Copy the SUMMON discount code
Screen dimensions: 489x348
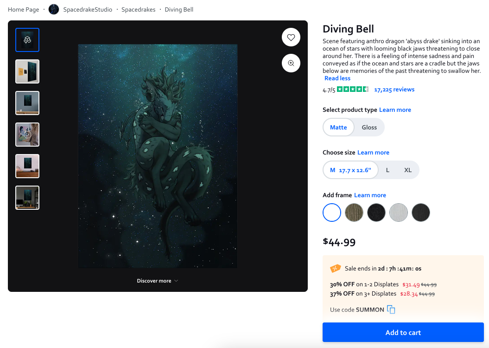[391, 309]
